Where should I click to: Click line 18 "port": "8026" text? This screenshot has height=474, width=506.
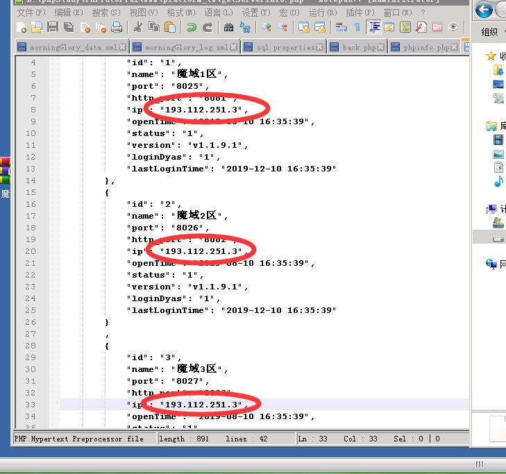click(167, 228)
